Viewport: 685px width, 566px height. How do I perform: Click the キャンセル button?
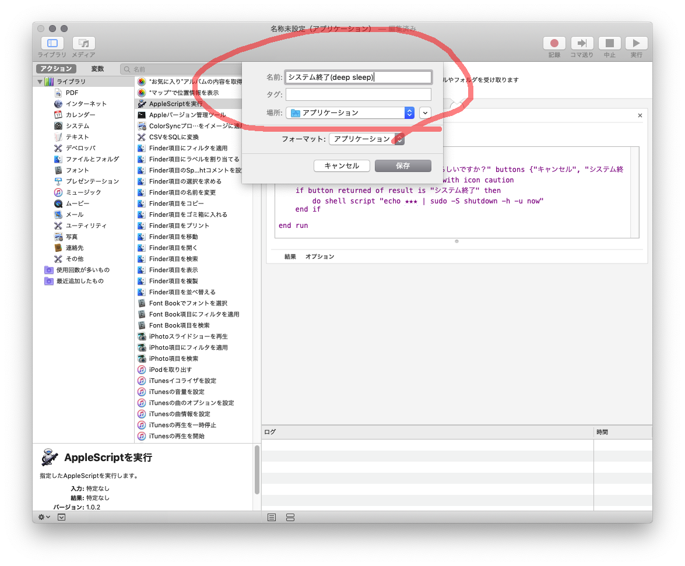coord(342,166)
